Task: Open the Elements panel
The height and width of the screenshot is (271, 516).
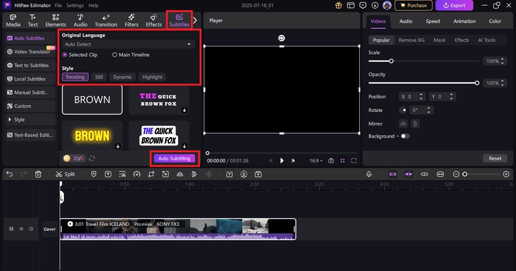Action: [55, 21]
